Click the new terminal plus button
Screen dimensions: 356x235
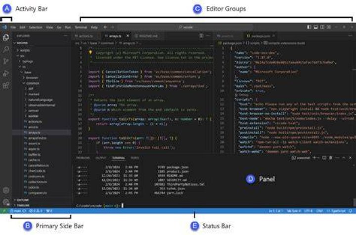coord(314,158)
